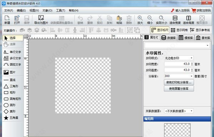The width and height of the screenshot is (214, 137).
Task: Fit canvas using 适合高度 icon
Action: [188, 20]
